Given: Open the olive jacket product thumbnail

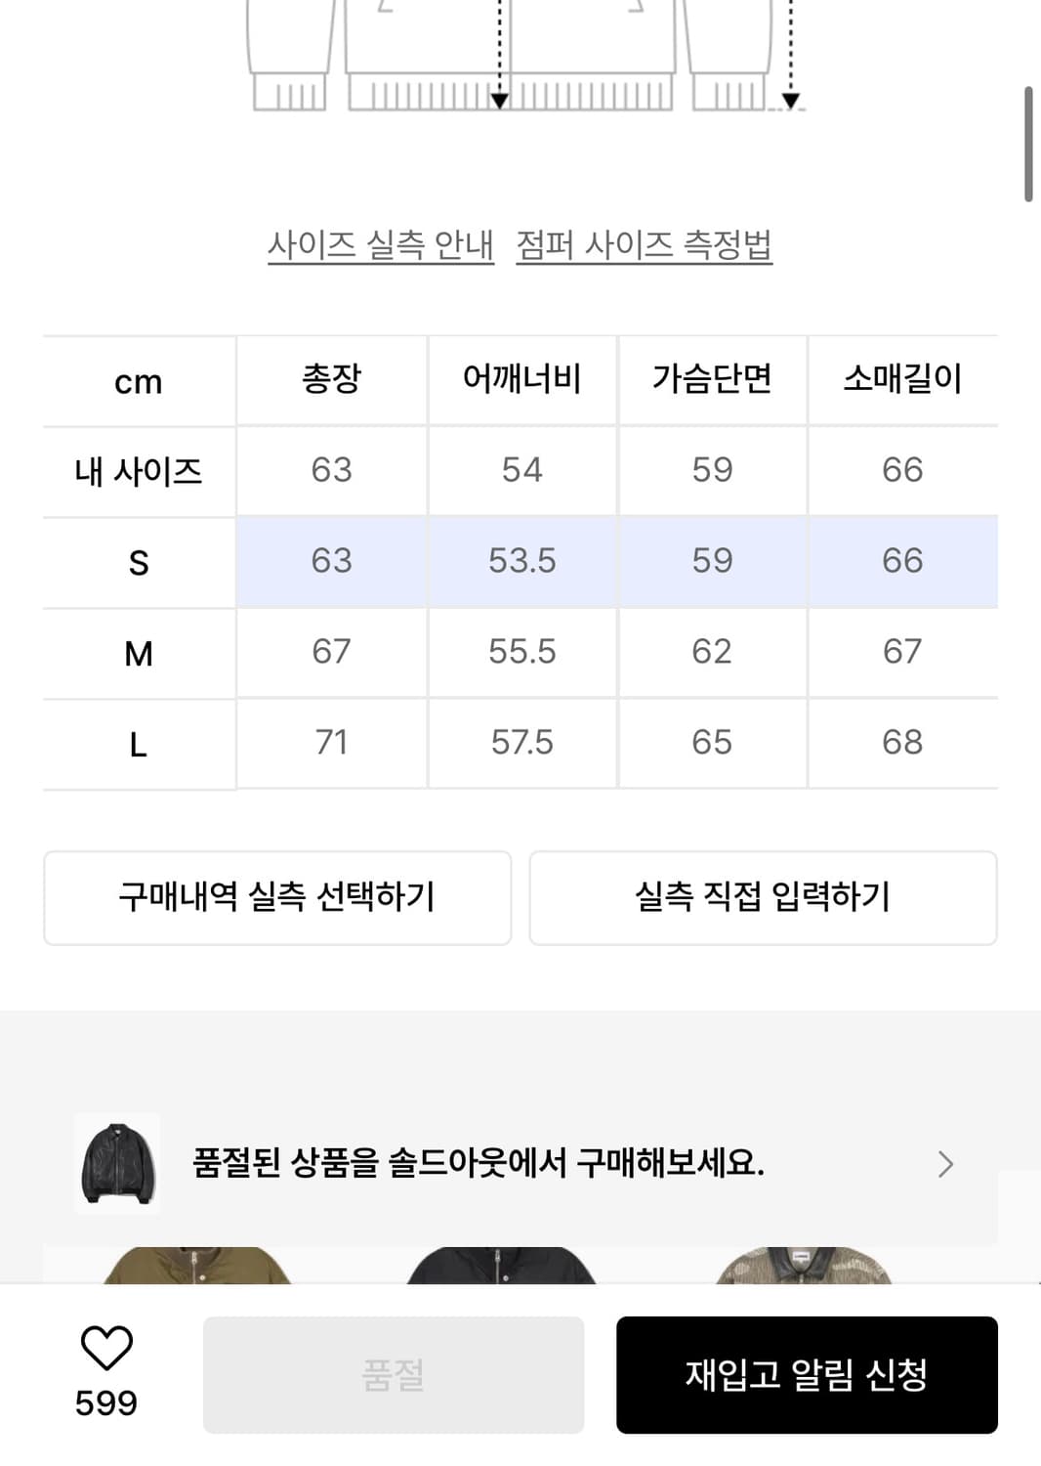Looking at the screenshot, I should 197,1266.
